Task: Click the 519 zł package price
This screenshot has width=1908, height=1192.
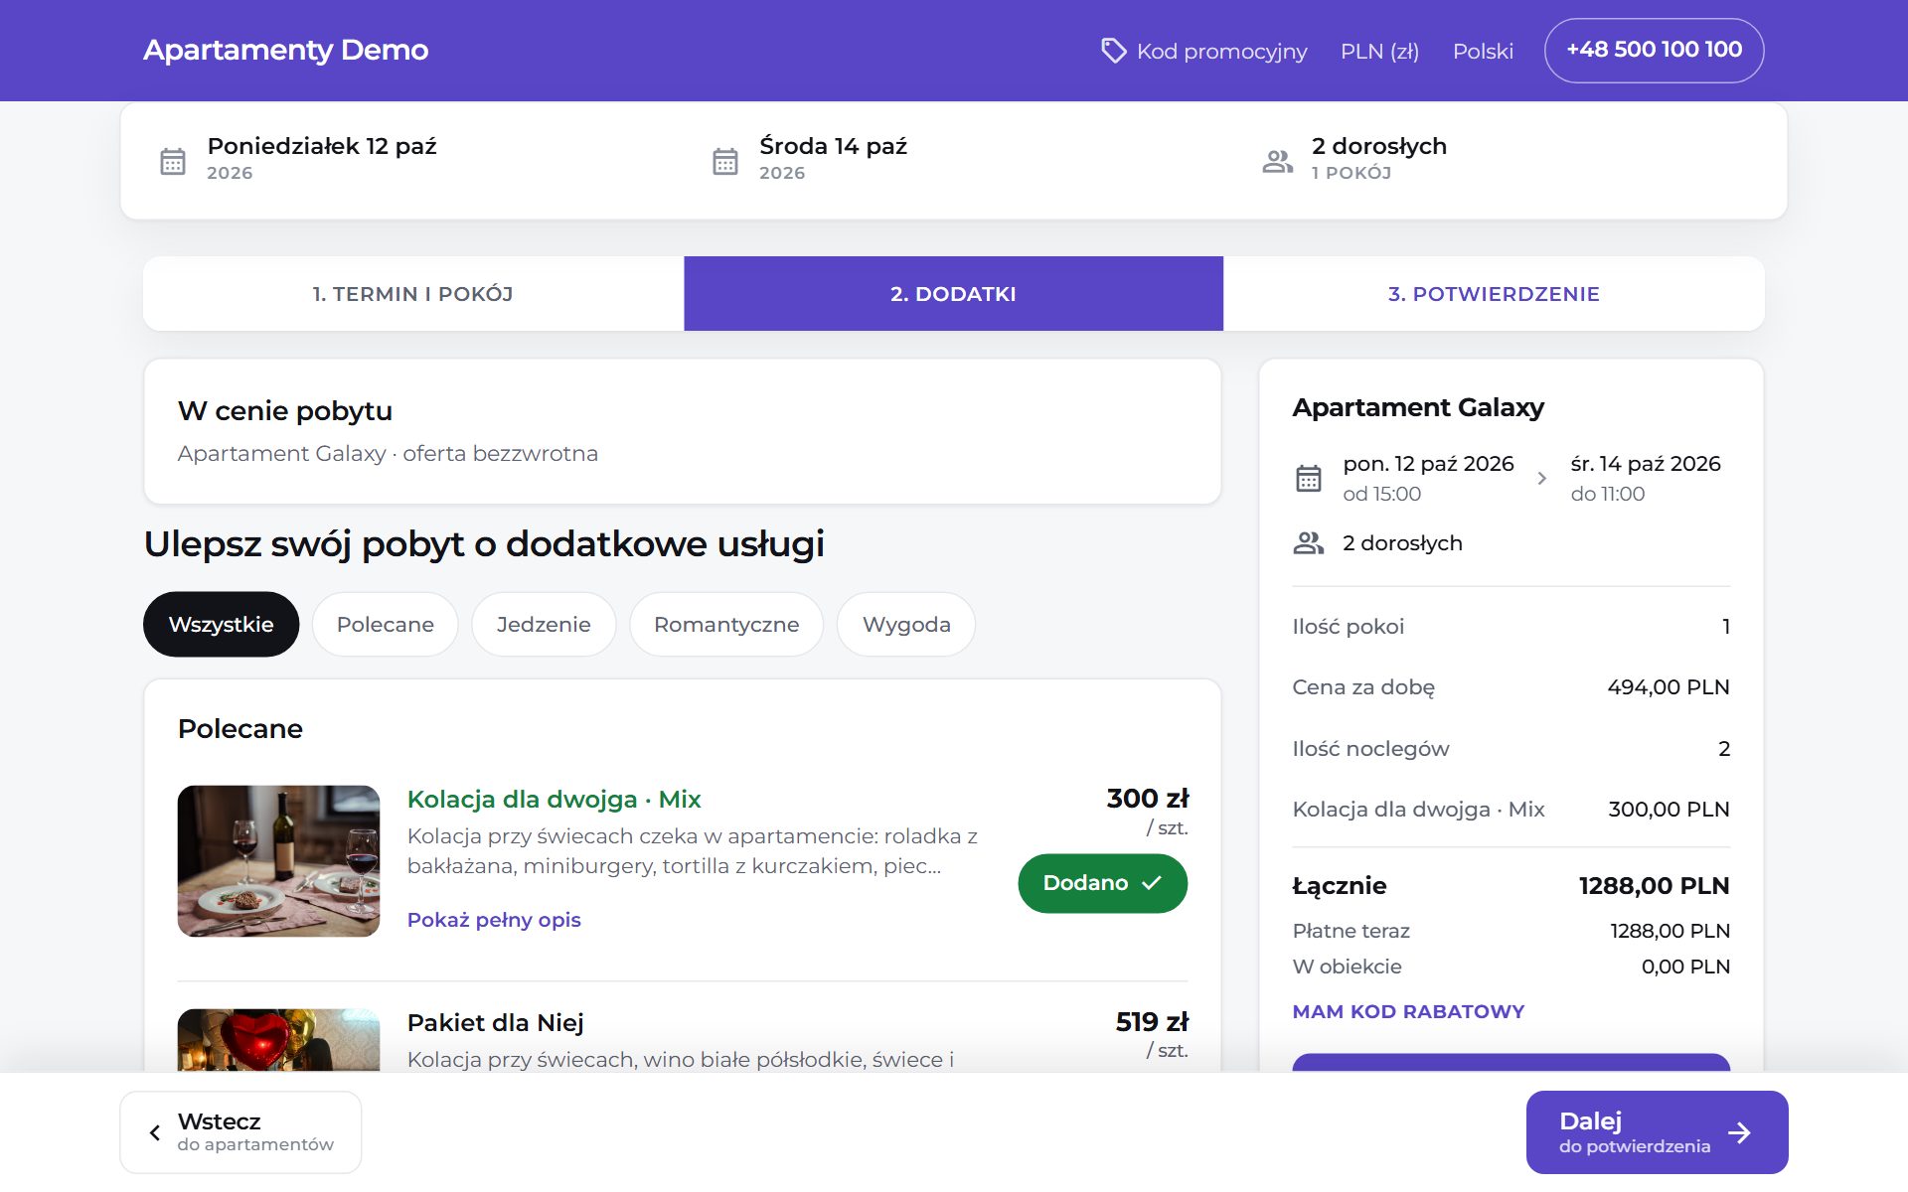Action: pyautogui.click(x=1151, y=1021)
